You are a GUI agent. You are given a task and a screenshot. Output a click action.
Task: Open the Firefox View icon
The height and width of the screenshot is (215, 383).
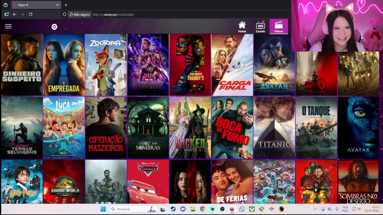(x=5, y=5)
